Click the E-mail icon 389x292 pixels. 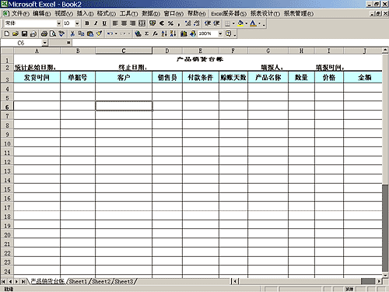coord(33,33)
